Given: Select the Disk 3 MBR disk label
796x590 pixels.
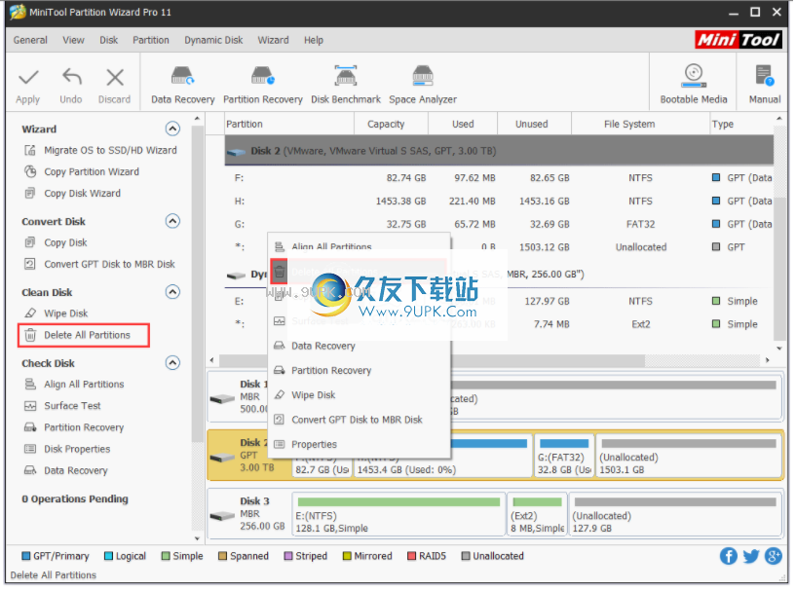Looking at the screenshot, I should click(x=248, y=514).
